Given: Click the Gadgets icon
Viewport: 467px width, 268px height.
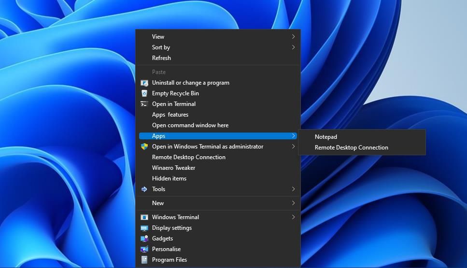Looking at the screenshot, I should 144,238.
